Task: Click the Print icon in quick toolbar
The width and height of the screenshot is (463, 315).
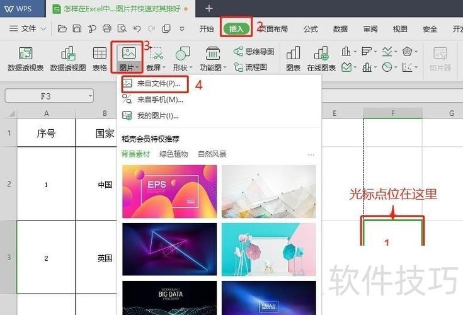Action: click(x=107, y=28)
